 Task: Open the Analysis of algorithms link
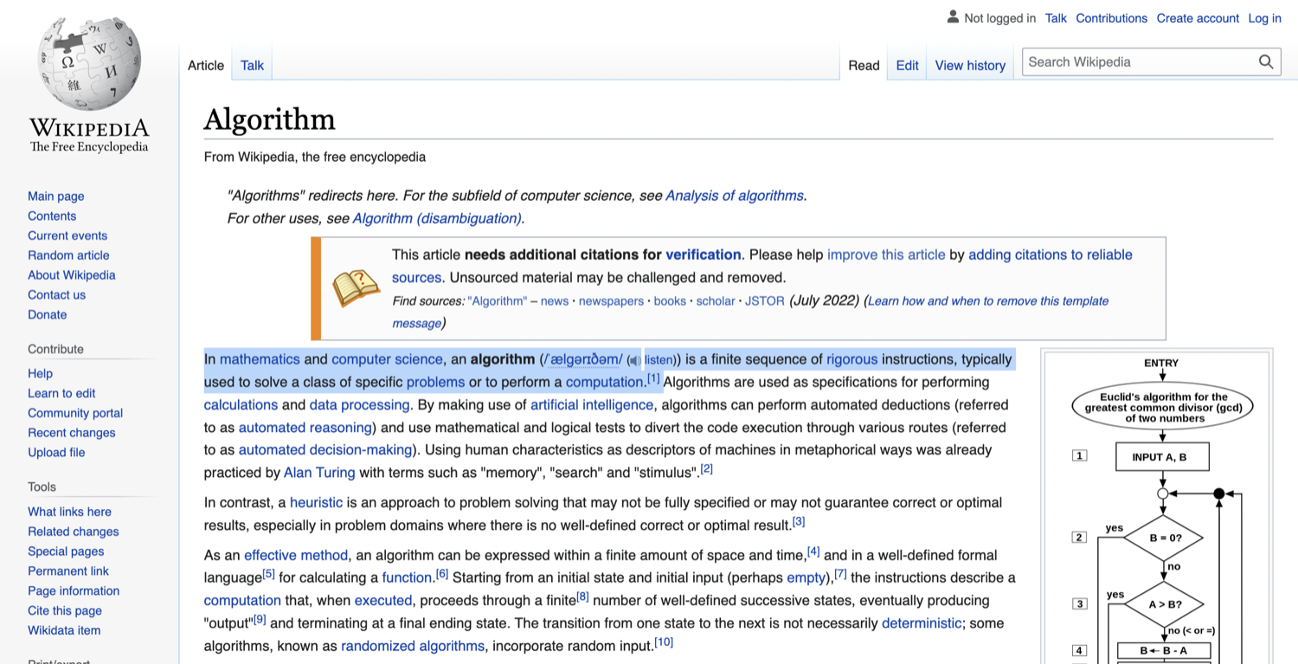pyautogui.click(x=734, y=196)
